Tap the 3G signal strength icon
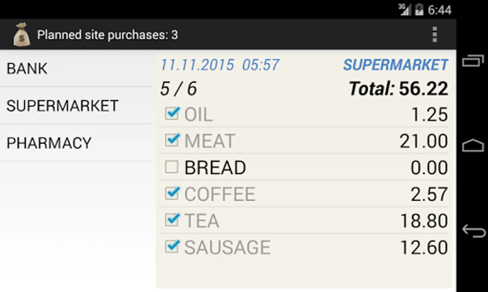488x292 pixels. [x=405, y=10]
